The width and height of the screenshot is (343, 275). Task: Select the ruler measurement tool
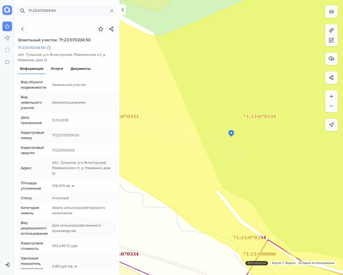(331, 30)
